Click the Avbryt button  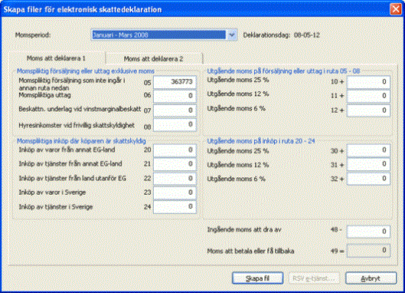(371, 278)
